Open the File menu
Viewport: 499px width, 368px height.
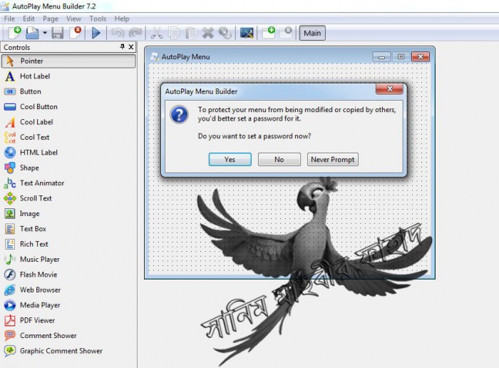(x=9, y=19)
